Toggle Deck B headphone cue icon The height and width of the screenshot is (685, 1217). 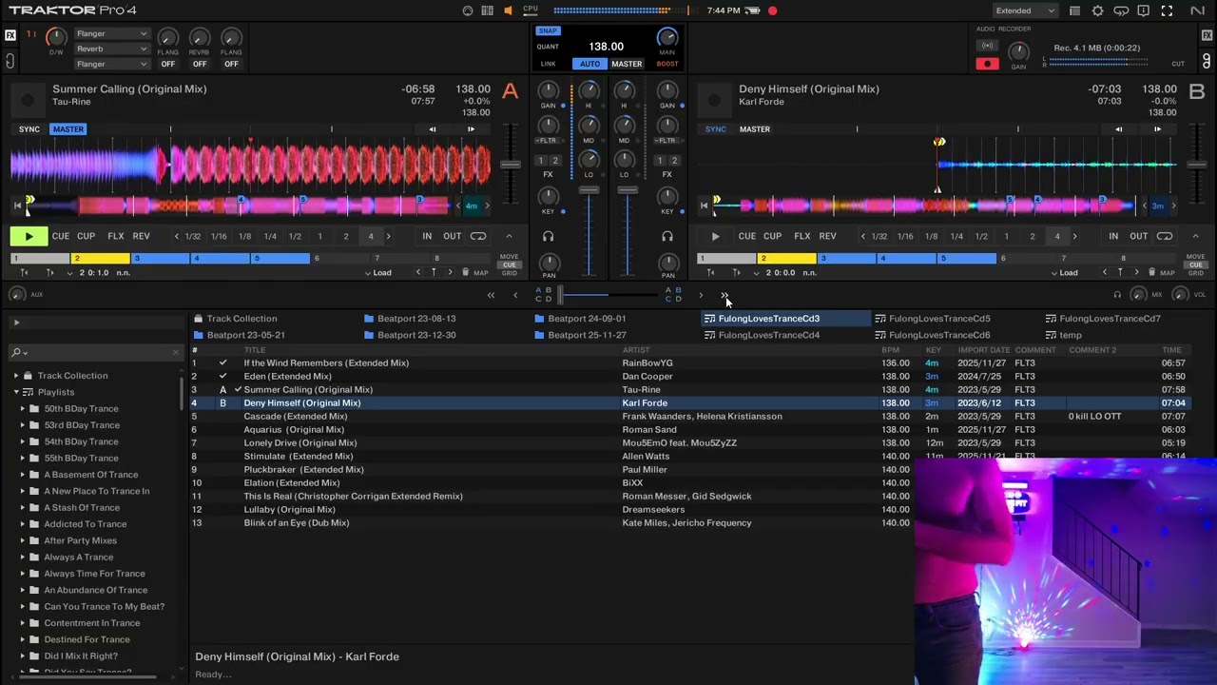(x=667, y=236)
